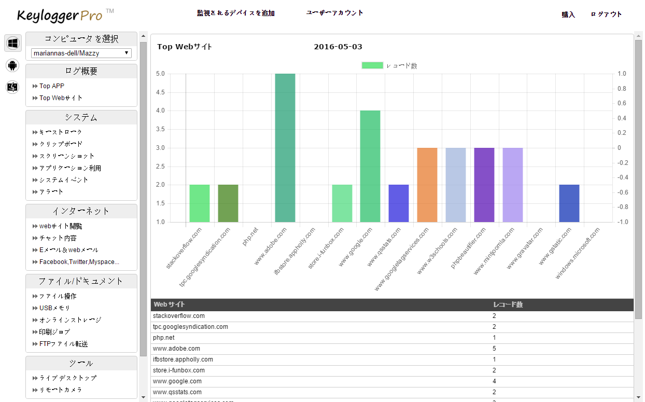Click the ログ概要 section header
The height and width of the screenshot is (402, 645).
tap(81, 72)
